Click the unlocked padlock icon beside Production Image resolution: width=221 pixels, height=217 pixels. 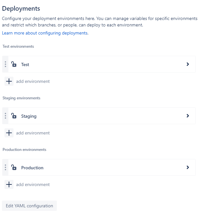tap(14, 167)
